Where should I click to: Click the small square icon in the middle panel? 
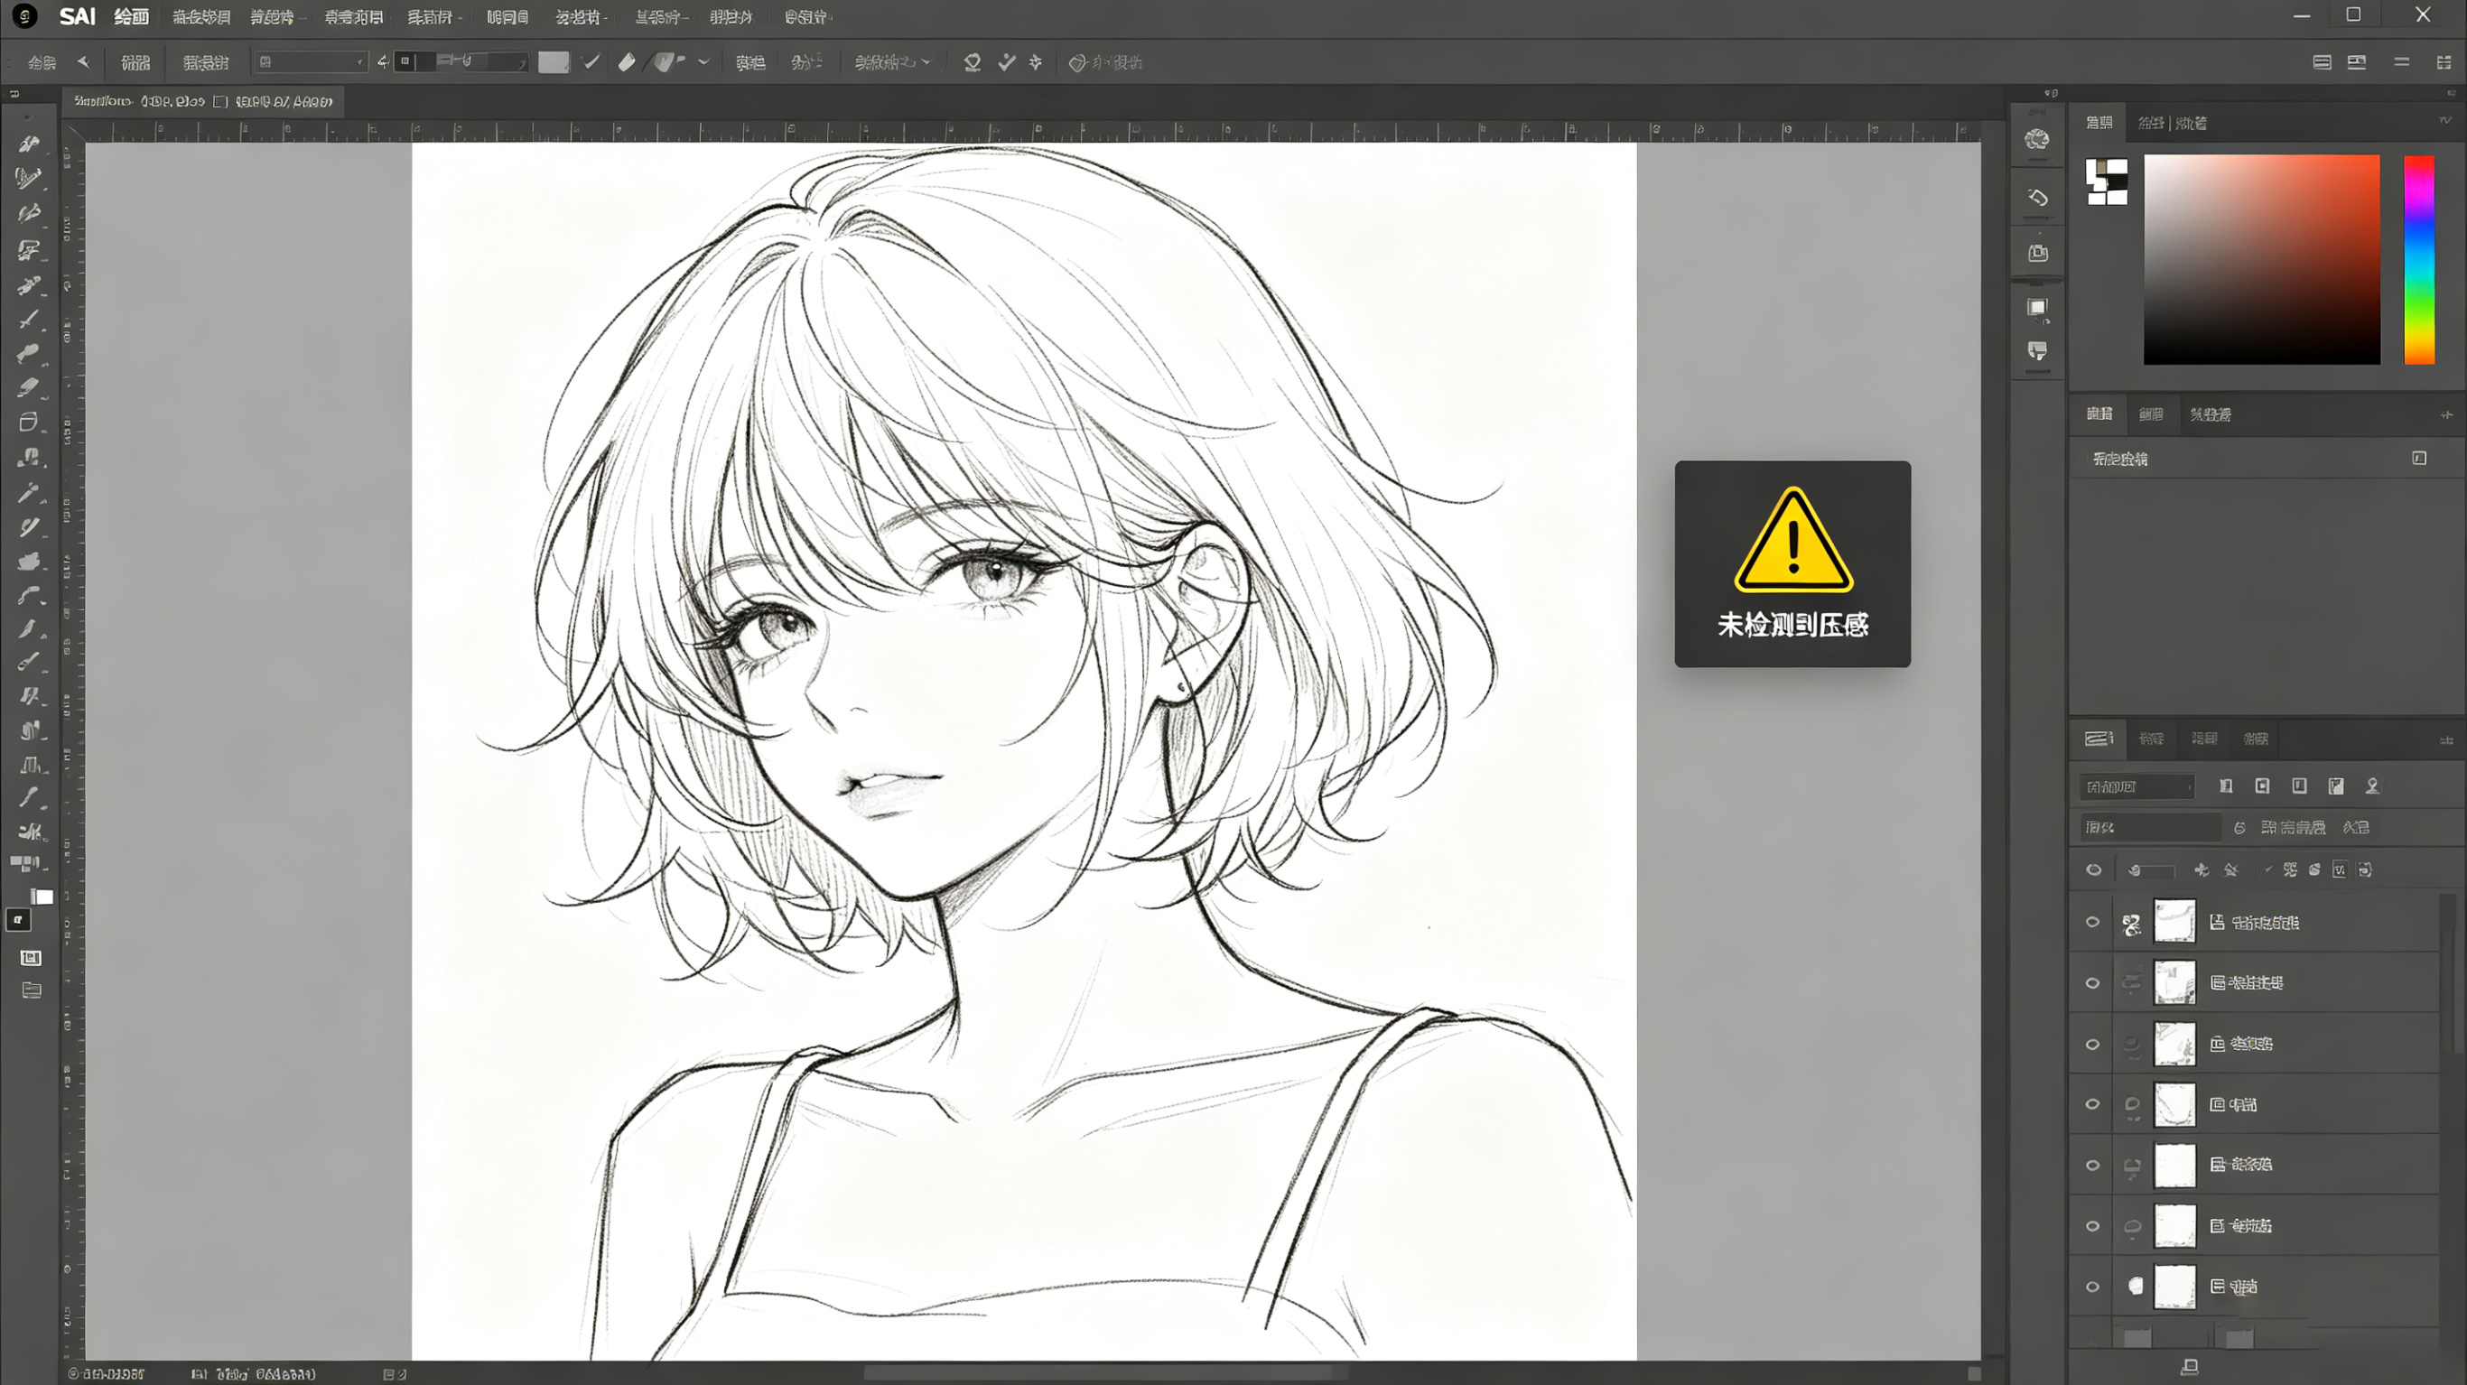[2419, 459]
